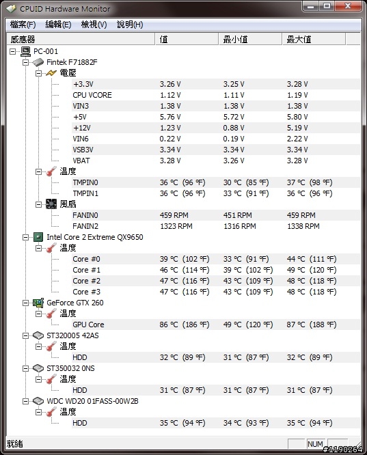Click the PC-001 computer icon

click(x=25, y=51)
